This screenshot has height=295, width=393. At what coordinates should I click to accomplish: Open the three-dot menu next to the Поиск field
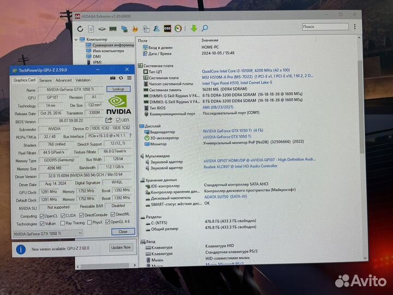(355, 27)
